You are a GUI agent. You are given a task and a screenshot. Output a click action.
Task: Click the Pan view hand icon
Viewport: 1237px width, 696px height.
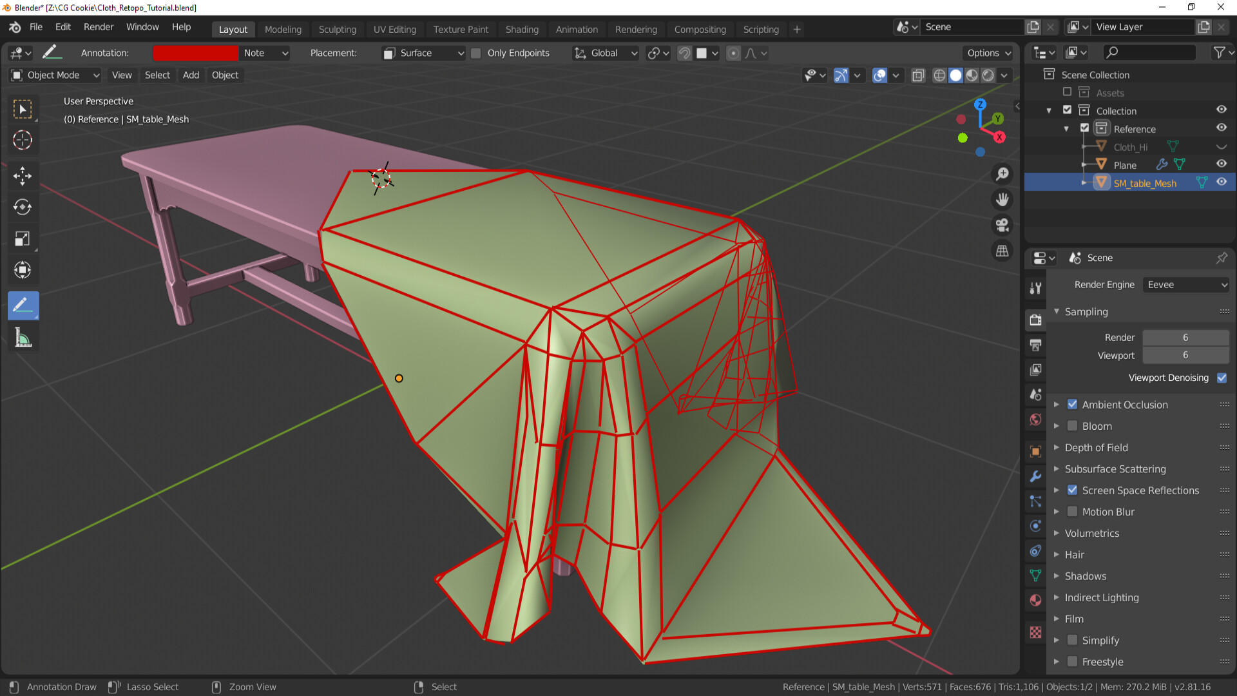(1002, 200)
